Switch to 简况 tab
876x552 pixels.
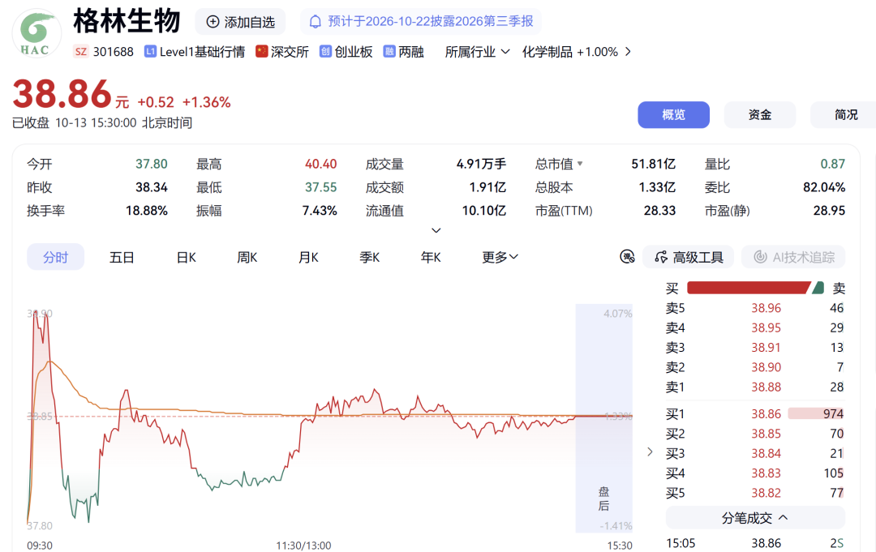tap(845, 114)
